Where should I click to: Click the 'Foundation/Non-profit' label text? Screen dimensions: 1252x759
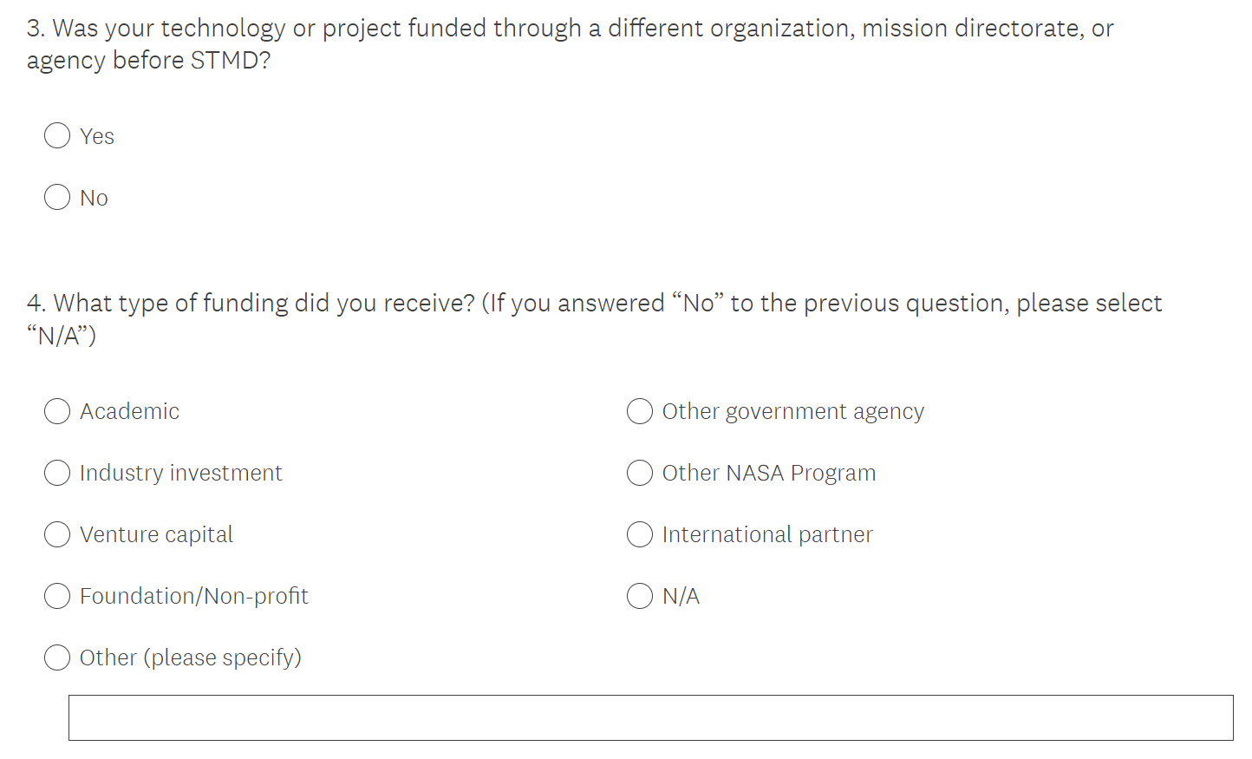194,596
